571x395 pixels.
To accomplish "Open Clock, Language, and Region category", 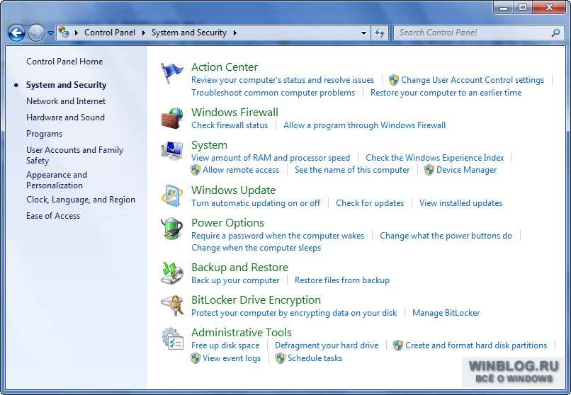I will (x=81, y=200).
